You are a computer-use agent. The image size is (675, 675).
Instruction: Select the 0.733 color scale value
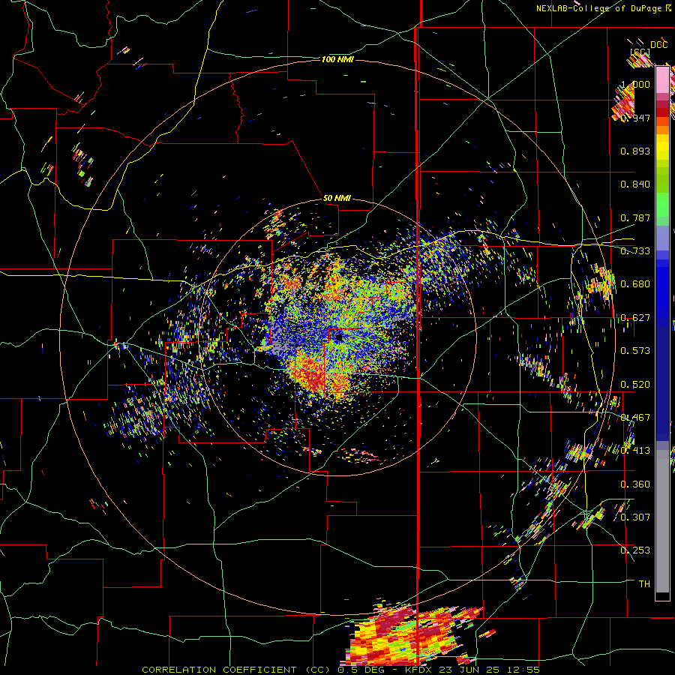[x=635, y=251]
